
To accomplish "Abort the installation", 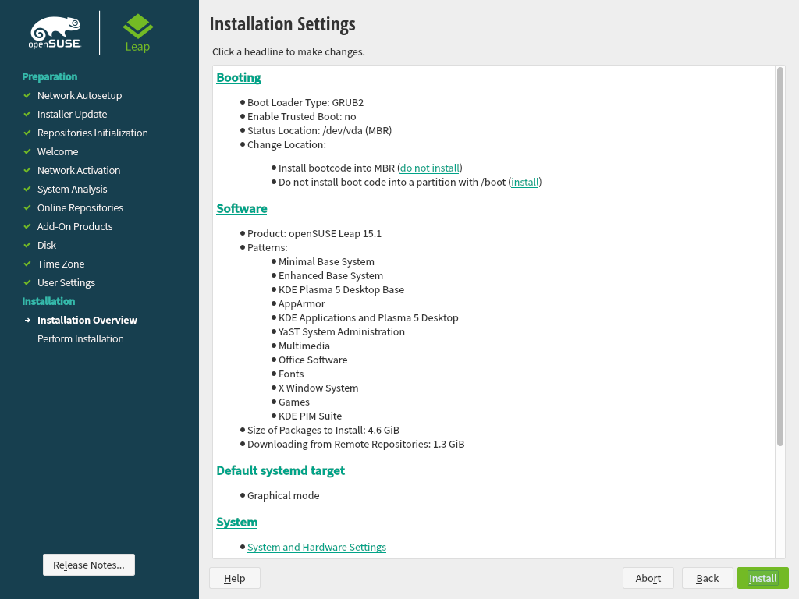I will [648, 578].
